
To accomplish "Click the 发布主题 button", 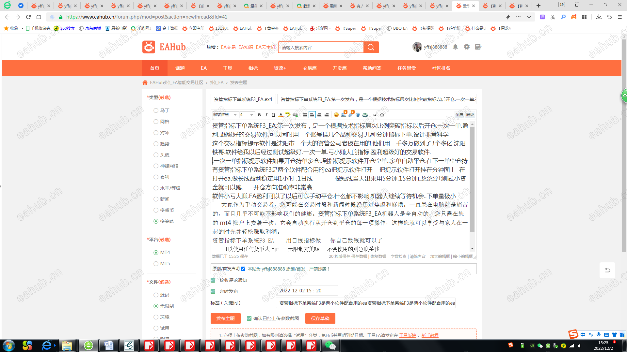I will point(225,318).
